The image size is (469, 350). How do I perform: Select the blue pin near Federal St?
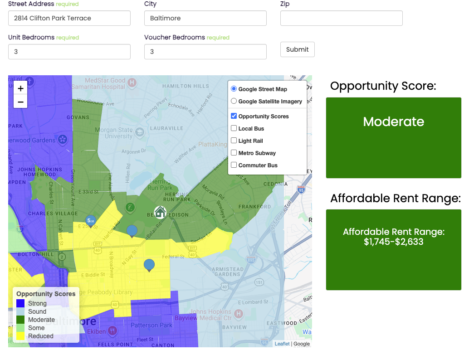[x=149, y=265]
